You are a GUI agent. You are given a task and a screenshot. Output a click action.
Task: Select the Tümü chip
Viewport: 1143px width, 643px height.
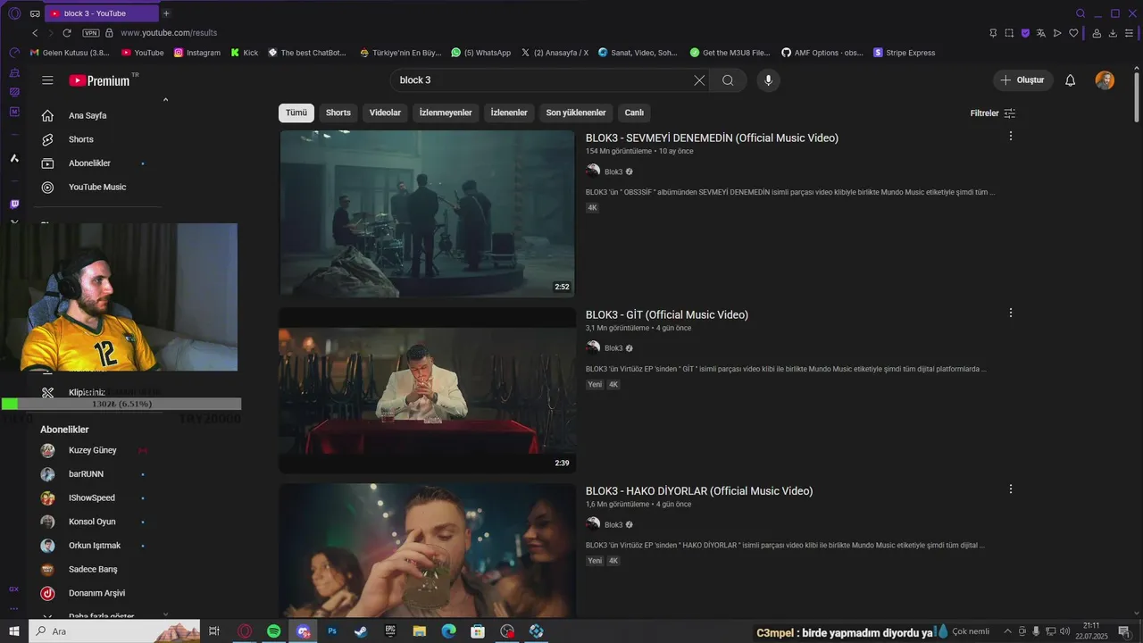[x=296, y=113]
